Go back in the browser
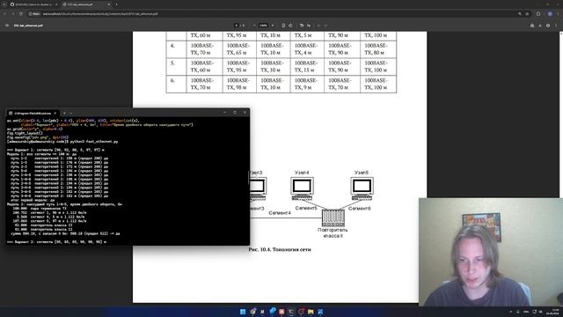The image size is (563, 317). coord(5,14)
